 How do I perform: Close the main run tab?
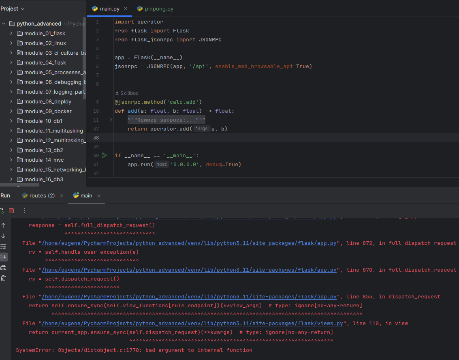click(x=99, y=196)
